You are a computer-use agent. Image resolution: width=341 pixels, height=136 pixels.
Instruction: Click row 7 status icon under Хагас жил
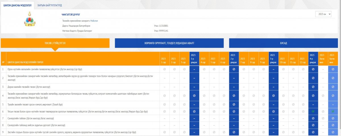323,118
